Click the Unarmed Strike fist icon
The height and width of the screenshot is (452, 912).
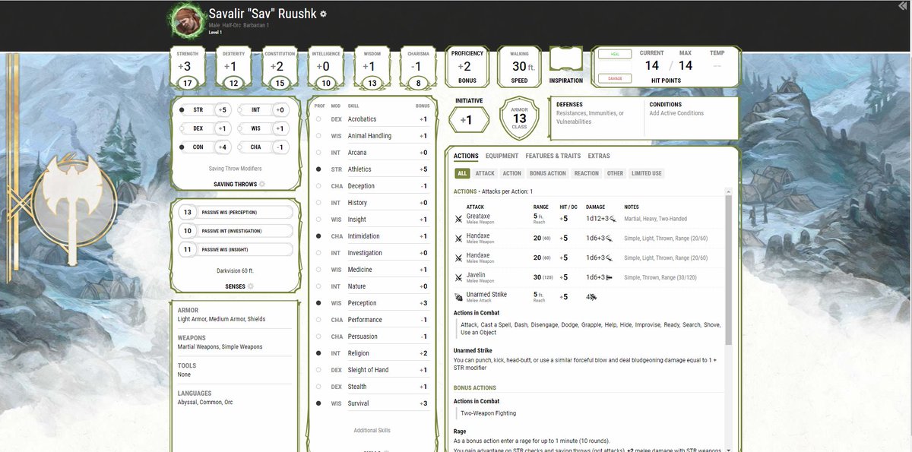point(458,296)
